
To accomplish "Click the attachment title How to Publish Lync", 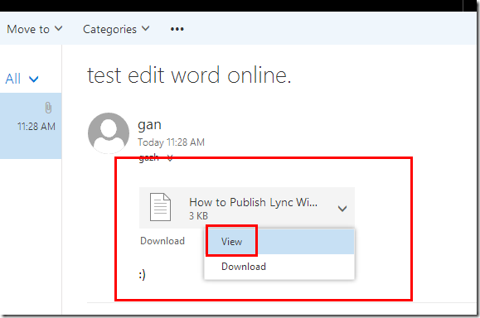I will (253, 202).
